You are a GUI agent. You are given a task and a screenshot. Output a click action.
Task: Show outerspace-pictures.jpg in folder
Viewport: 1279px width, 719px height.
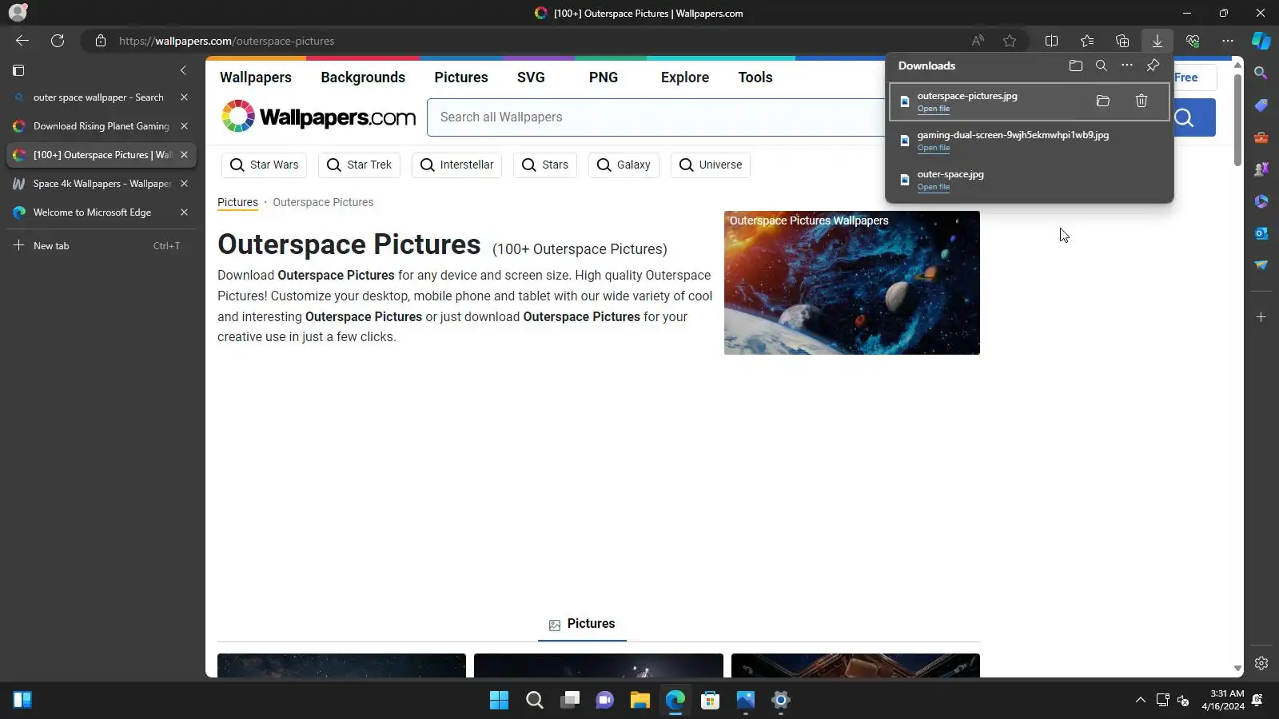pos(1103,101)
